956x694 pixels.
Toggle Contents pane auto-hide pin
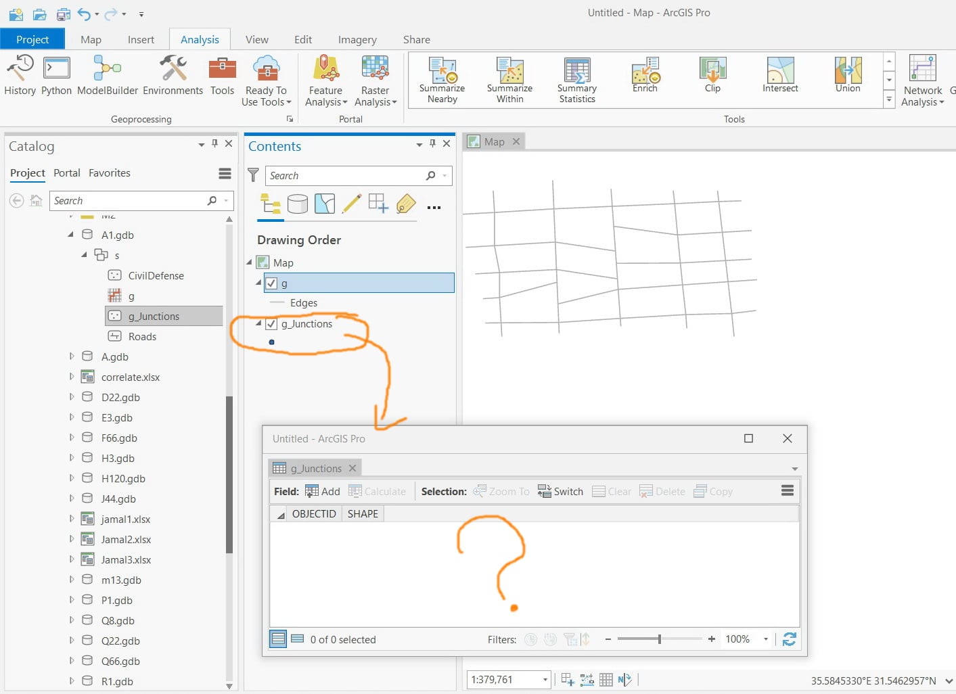[433, 143]
